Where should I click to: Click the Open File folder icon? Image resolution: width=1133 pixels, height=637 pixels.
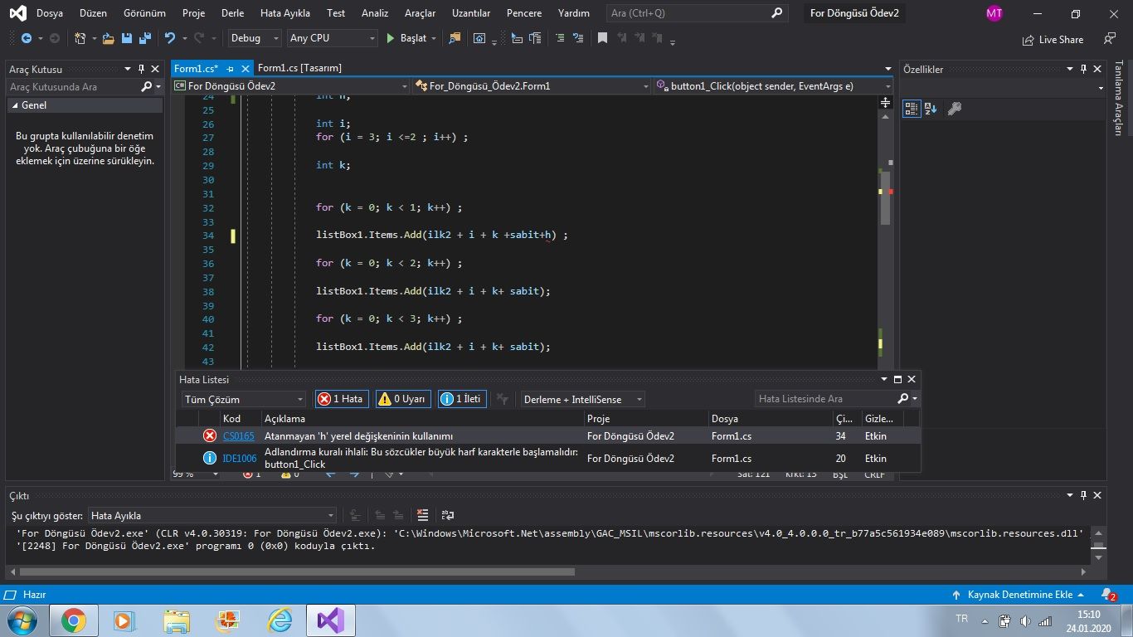[x=109, y=38]
